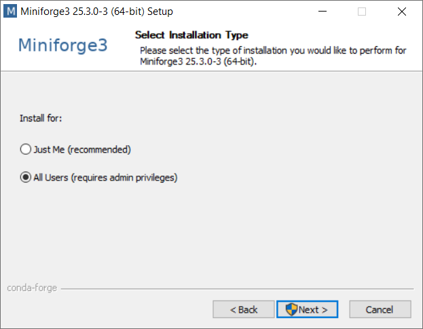Image resolution: width=423 pixels, height=329 pixels.
Task: Click "All Users (requires admin privileges)" label
Action: 105,178
